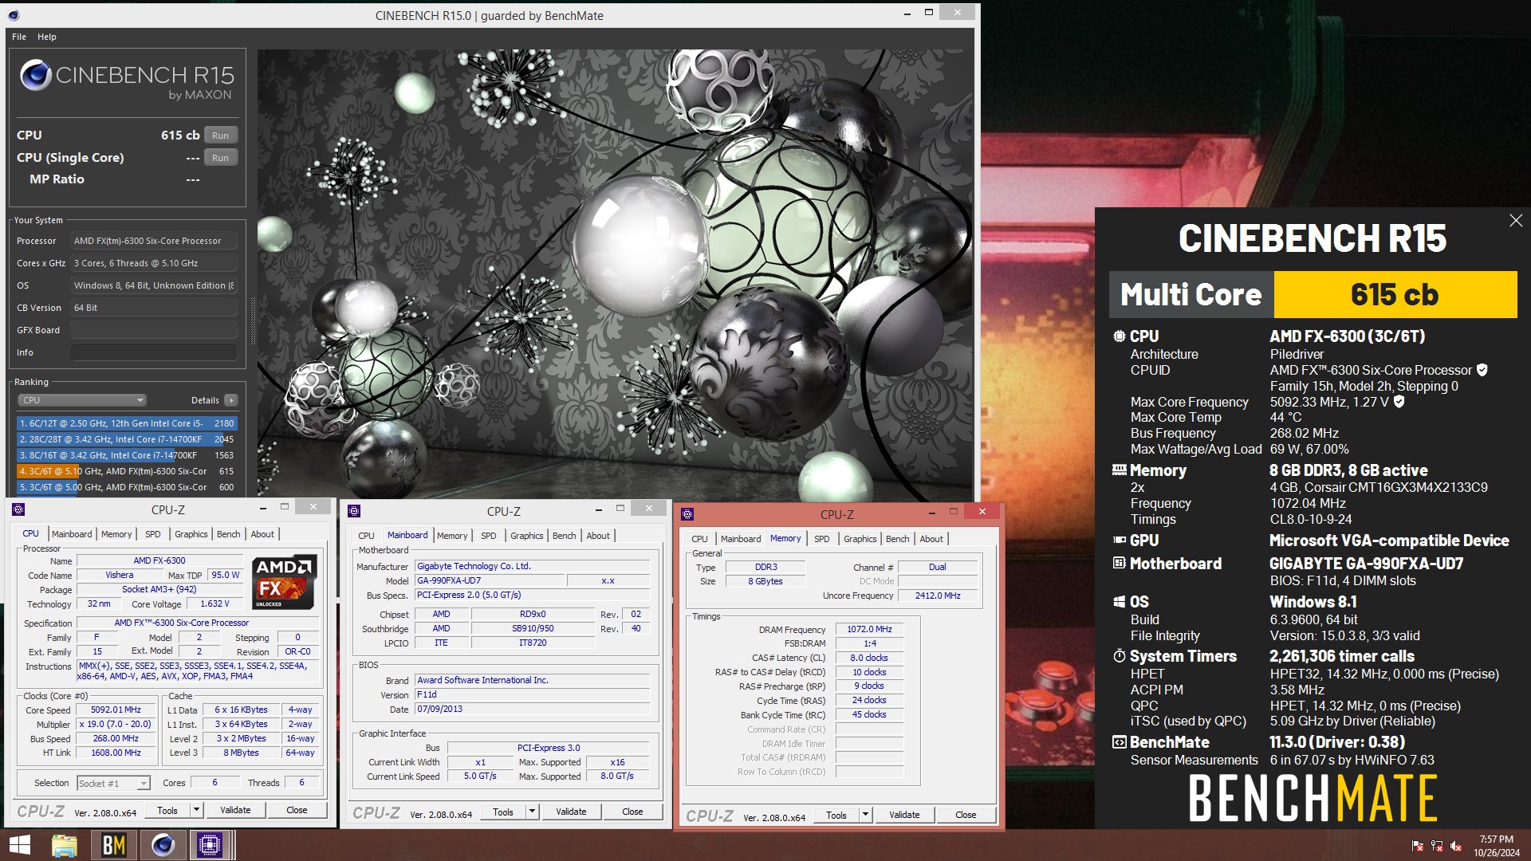Viewport: 1531px width, 861px height.
Task: Click the network tray icon
Action: click(x=1437, y=846)
